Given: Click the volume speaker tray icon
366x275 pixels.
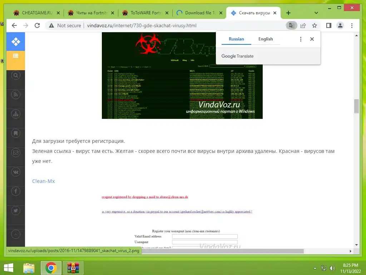Looking at the screenshot, I should 332,268.
